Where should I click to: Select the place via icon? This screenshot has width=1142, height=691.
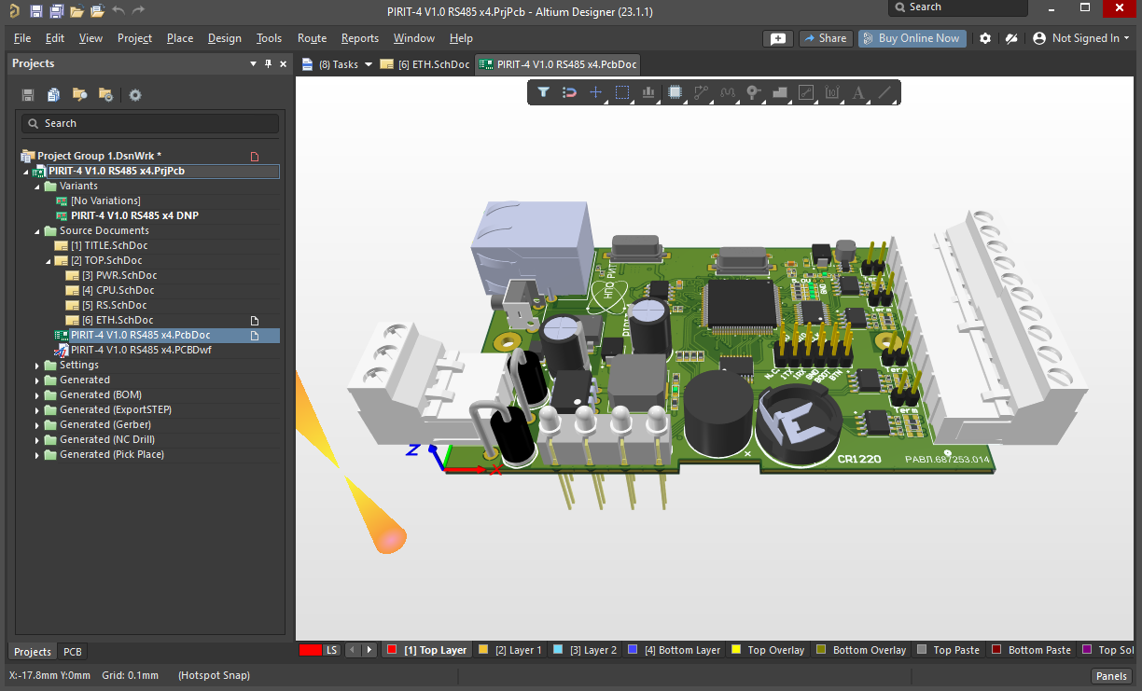[754, 92]
